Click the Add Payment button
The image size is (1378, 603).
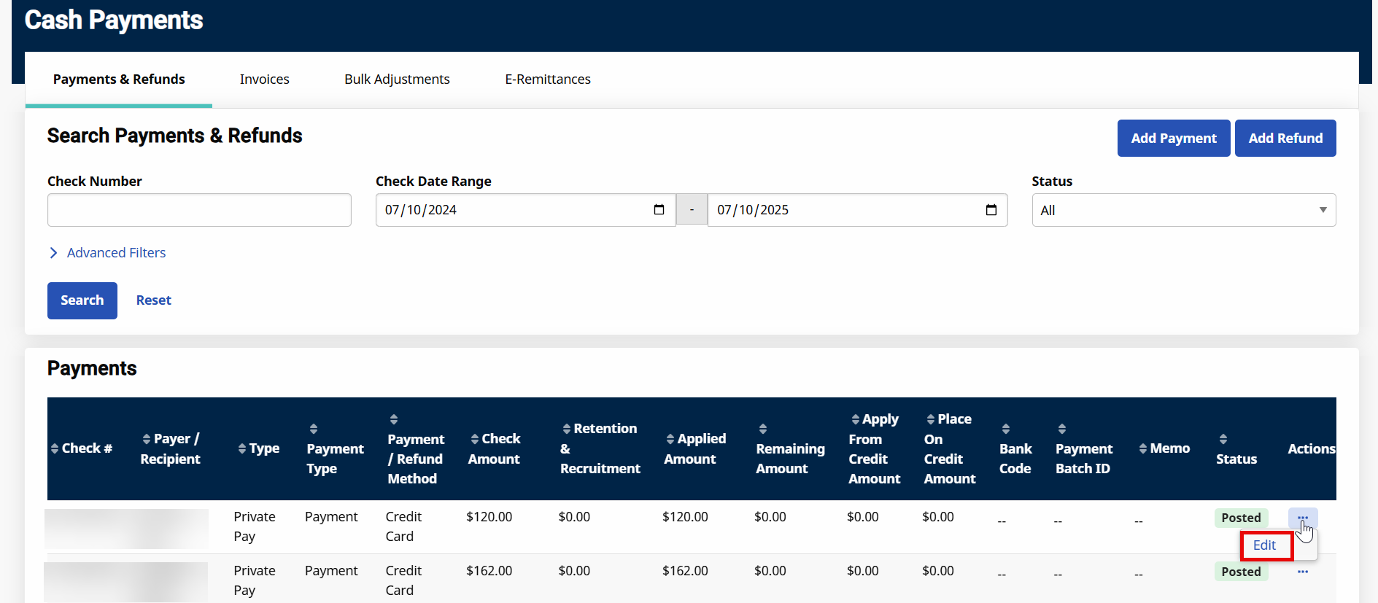1173,139
